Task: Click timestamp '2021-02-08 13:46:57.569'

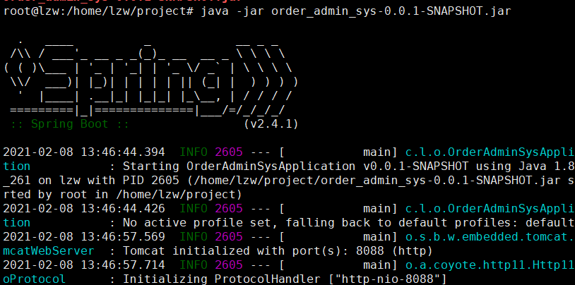Action: 84,236
